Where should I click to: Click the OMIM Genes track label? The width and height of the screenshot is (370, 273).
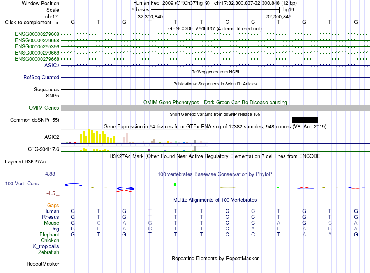click(x=44, y=108)
